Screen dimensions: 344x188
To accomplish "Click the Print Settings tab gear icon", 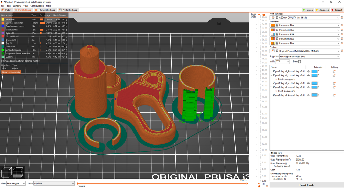I will point(16,10).
